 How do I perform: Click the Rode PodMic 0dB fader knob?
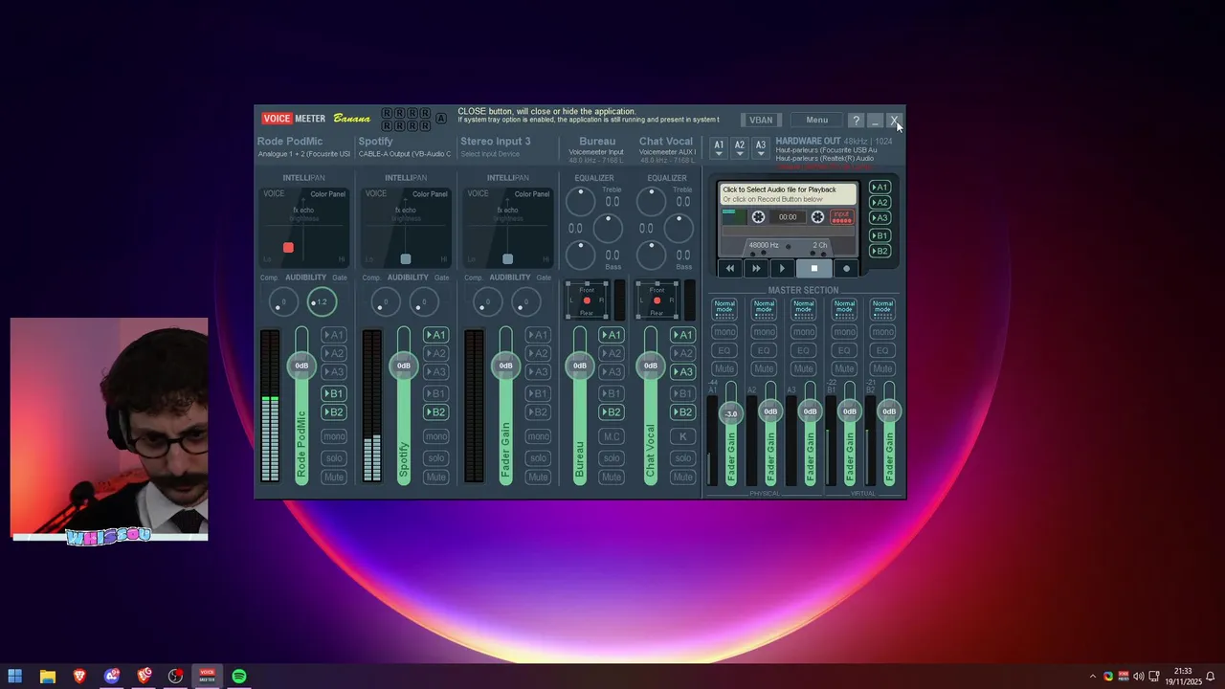pos(301,366)
